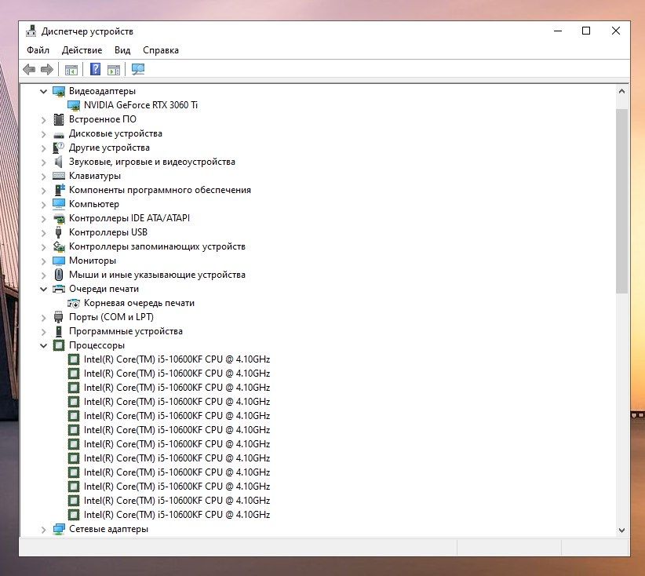The height and width of the screenshot is (576, 645).
Task: Click the Контроллеры запоминающих устройств icon
Action: [x=59, y=246]
